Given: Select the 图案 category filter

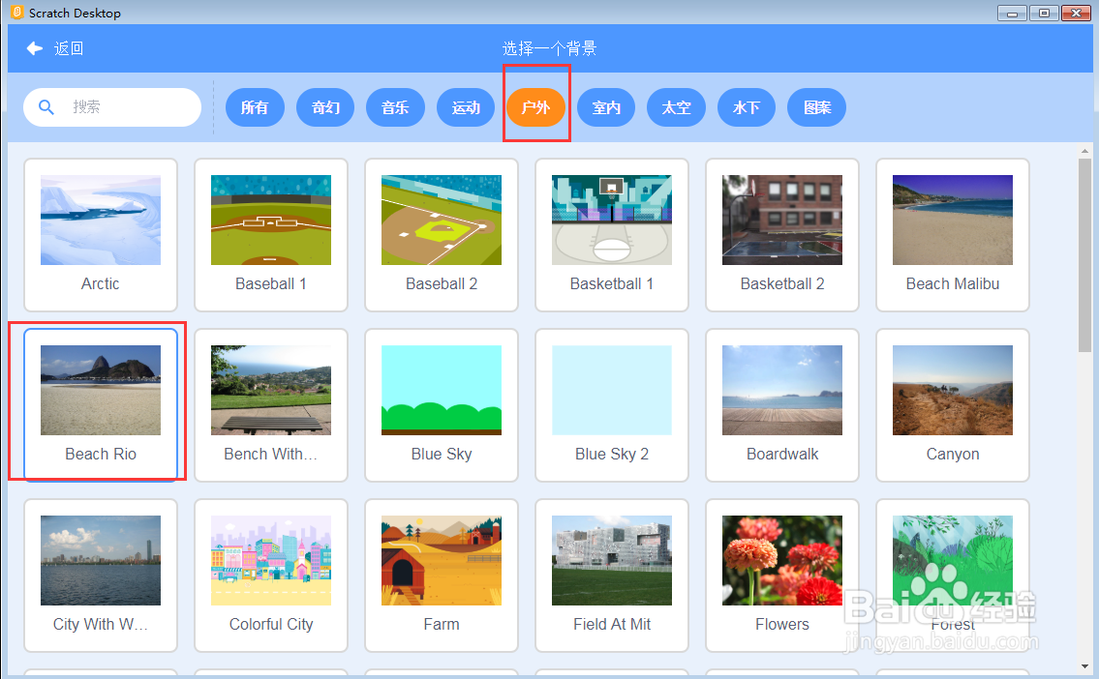Looking at the screenshot, I should coord(817,107).
